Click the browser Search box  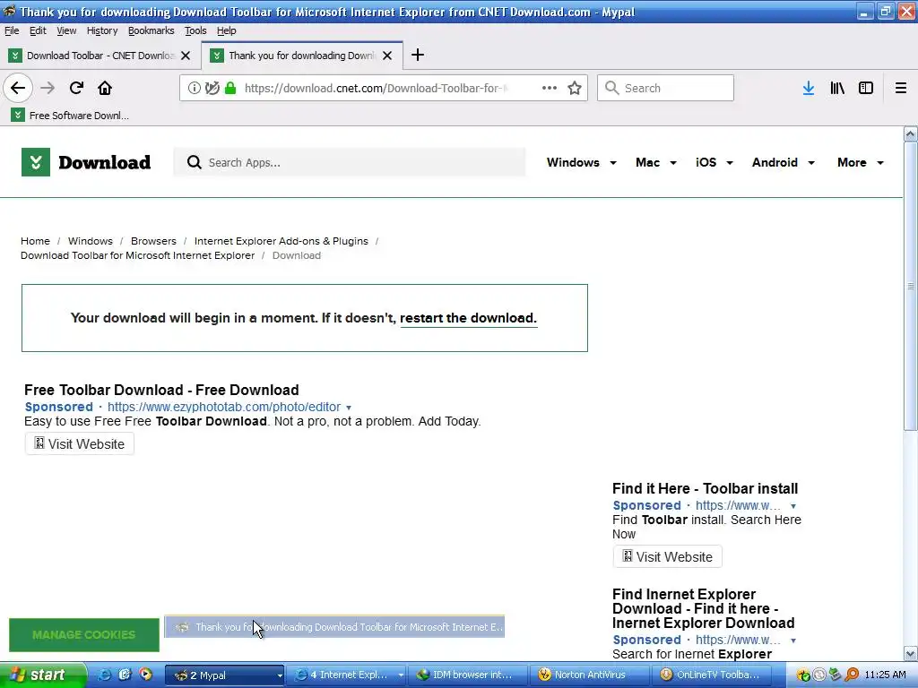(665, 88)
